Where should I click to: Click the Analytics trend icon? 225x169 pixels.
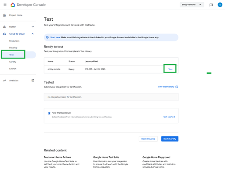tap(4, 81)
